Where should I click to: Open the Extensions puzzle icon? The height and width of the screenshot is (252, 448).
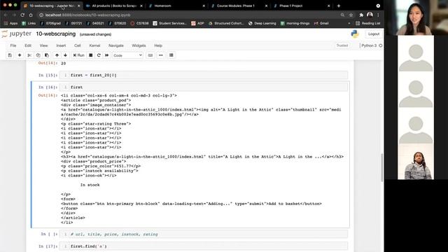coord(361,15)
